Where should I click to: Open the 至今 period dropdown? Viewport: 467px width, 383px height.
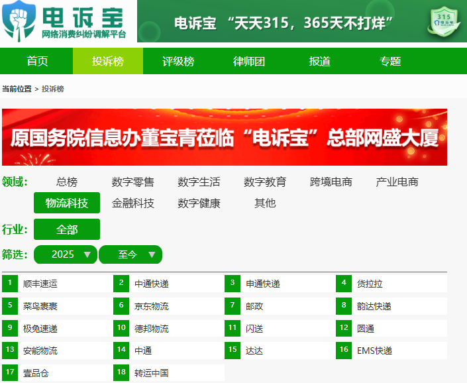pyautogui.click(x=130, y=254)
